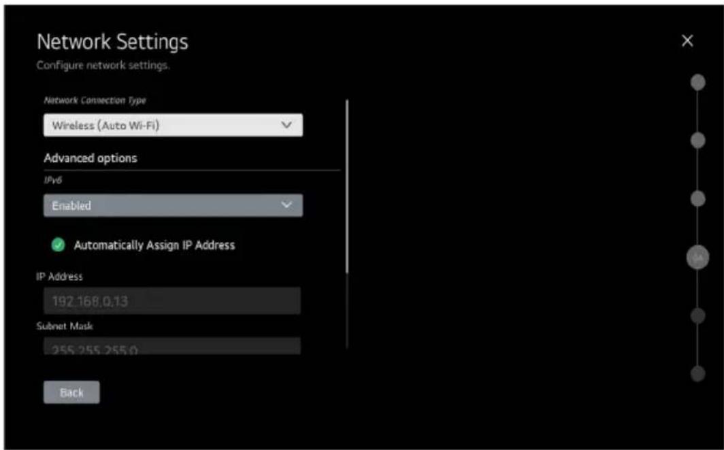Viewport: 724px width, 450px height.
Task: Jump to the first step dot
Action: [697, 82]
